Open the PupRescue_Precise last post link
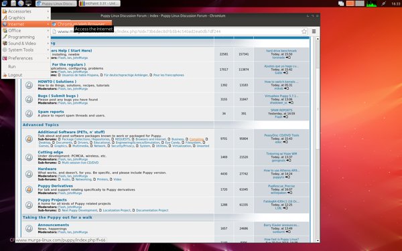 tap(281, 186)
